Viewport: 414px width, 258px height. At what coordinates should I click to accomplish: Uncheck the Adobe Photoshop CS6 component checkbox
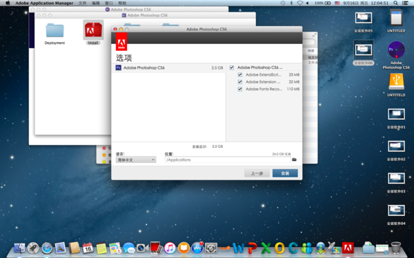coord(232,67)
